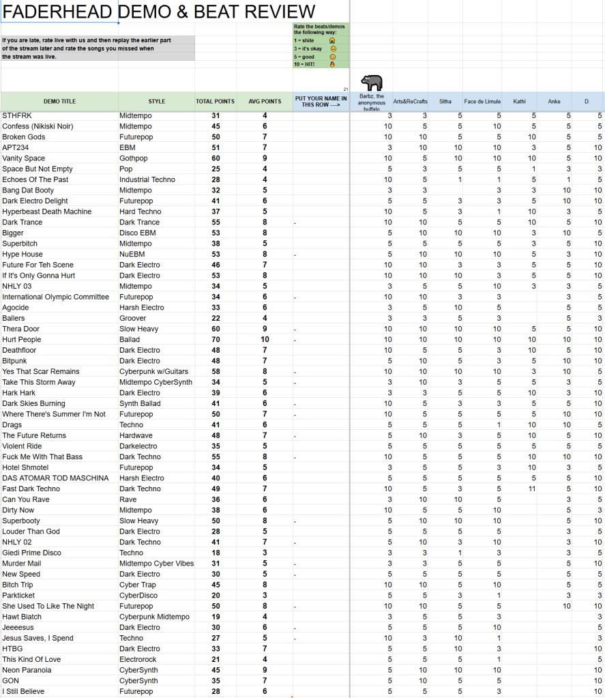Click the neutral emoji beside '3 = it's okay'

point(334,48)
